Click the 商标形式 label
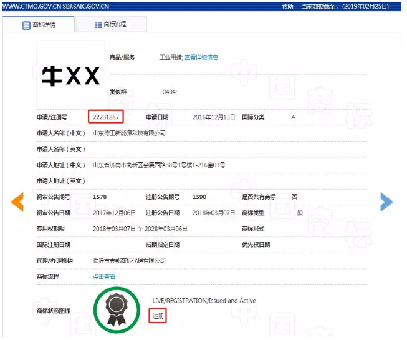The image size is (407, 340). pyautogui.click(x=253, y=229)
